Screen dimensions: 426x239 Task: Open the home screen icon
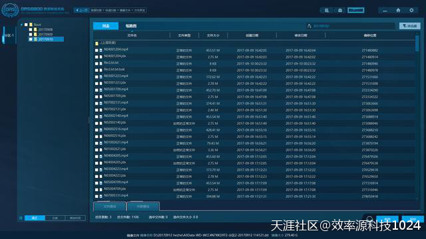point(398,11)
